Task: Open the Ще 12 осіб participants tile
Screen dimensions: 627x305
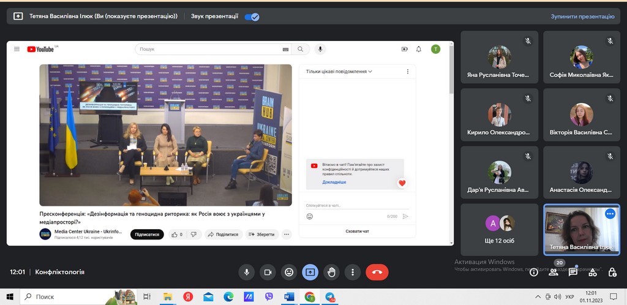Action: point(499,229)
